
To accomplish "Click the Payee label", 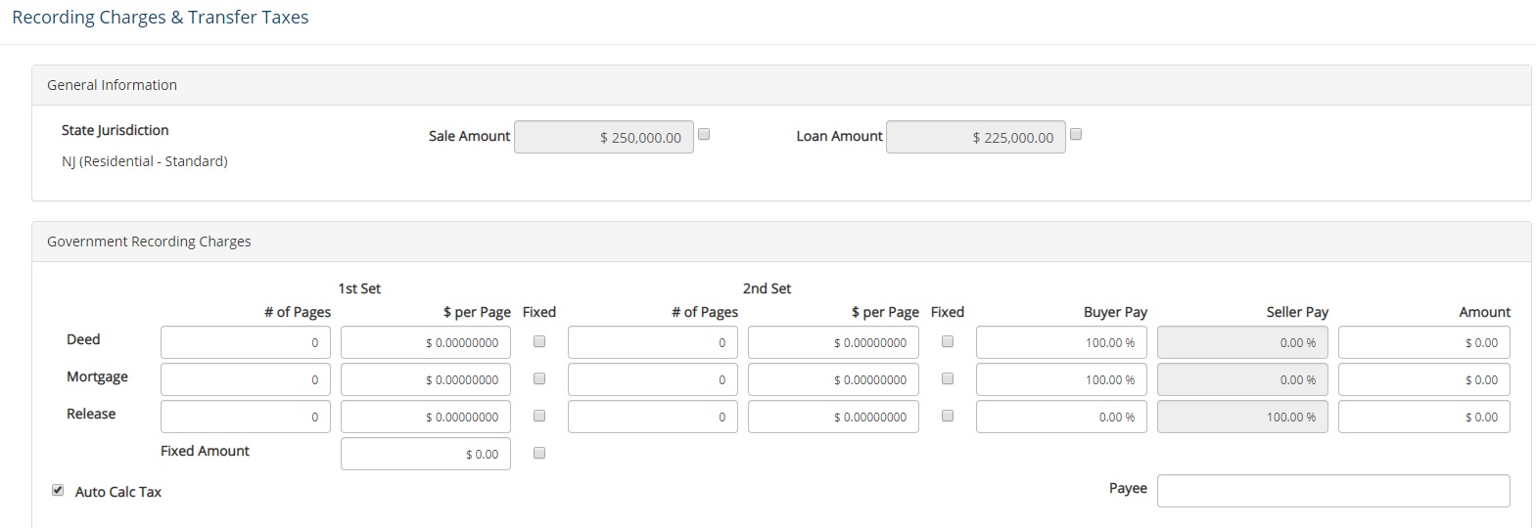I will pyautogui.click(x=1128, y=488).
